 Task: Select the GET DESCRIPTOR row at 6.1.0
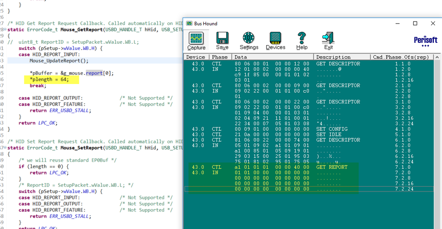coord(309,140)
